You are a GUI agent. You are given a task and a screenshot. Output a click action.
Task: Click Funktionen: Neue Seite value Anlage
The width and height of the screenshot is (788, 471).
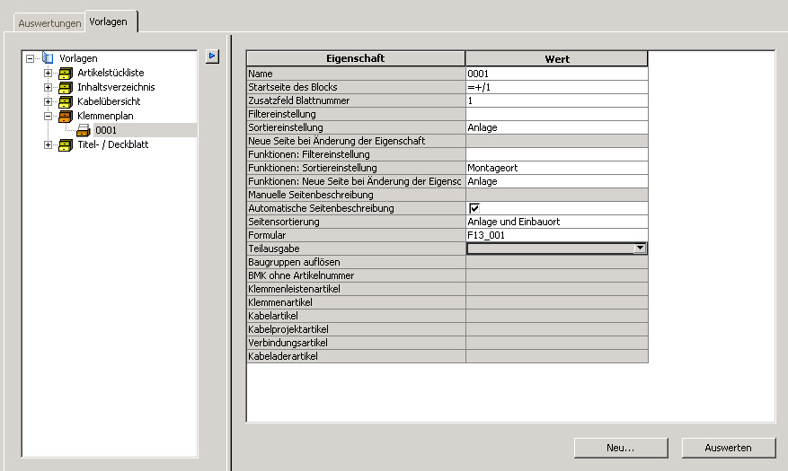(556, 181)
